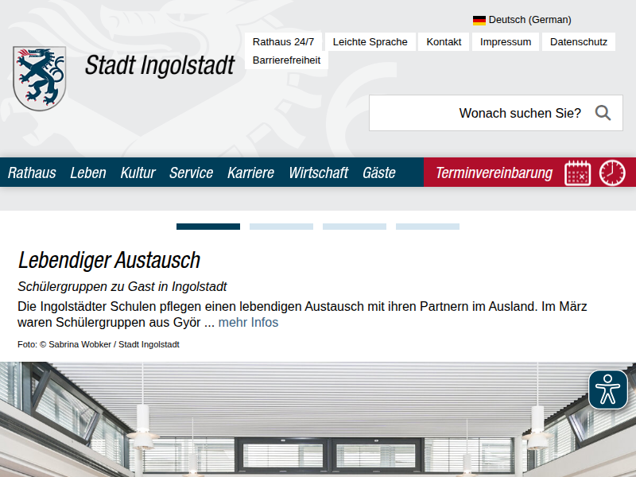Jump to the fourth carousel slide indicator
The width and height of the screenshot is (636, 477).
tap(428, 227)
